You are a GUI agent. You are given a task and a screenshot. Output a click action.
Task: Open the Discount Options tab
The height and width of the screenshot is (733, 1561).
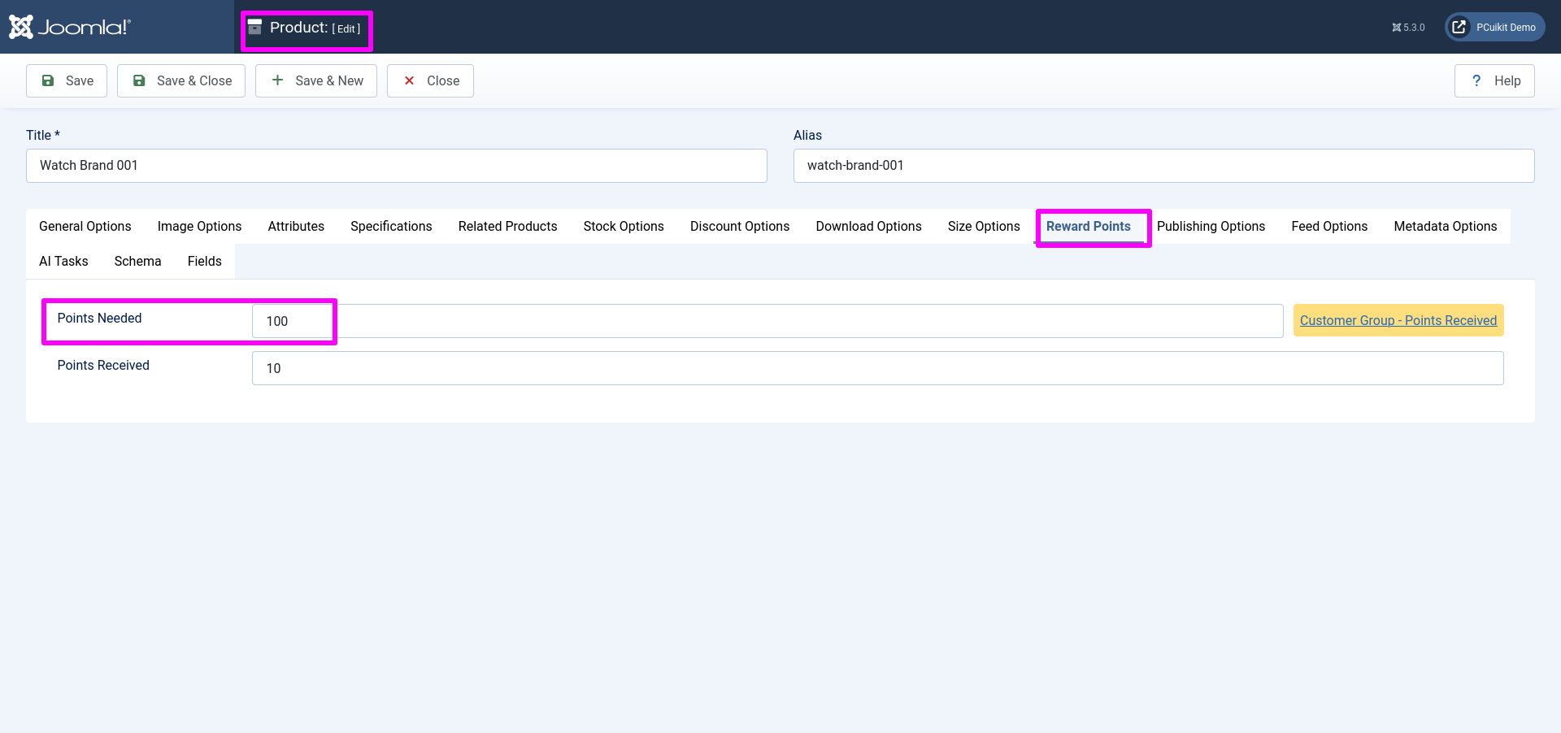pos(740,226)
